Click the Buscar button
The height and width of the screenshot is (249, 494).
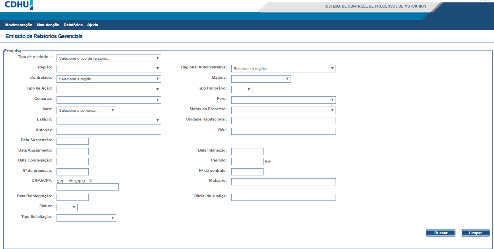(441, 233)
